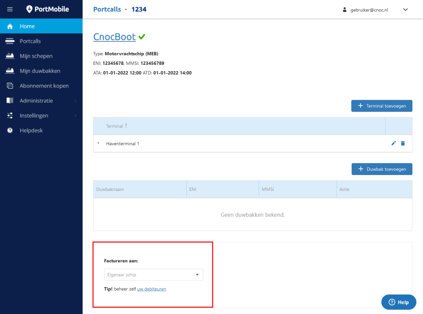Expand the Haventerminal 1 row
Screen dimensions: 423x314
pyautogui.click(x=98, y=143)
